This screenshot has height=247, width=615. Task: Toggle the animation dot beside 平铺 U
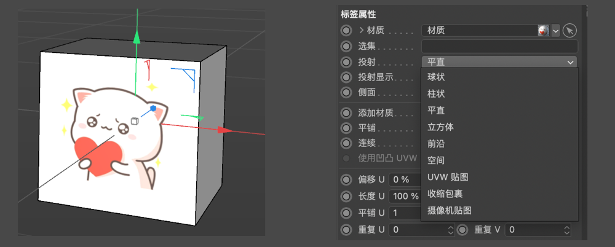[346, 213]
